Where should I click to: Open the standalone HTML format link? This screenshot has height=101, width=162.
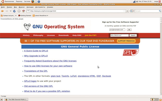tap(87, 76)
